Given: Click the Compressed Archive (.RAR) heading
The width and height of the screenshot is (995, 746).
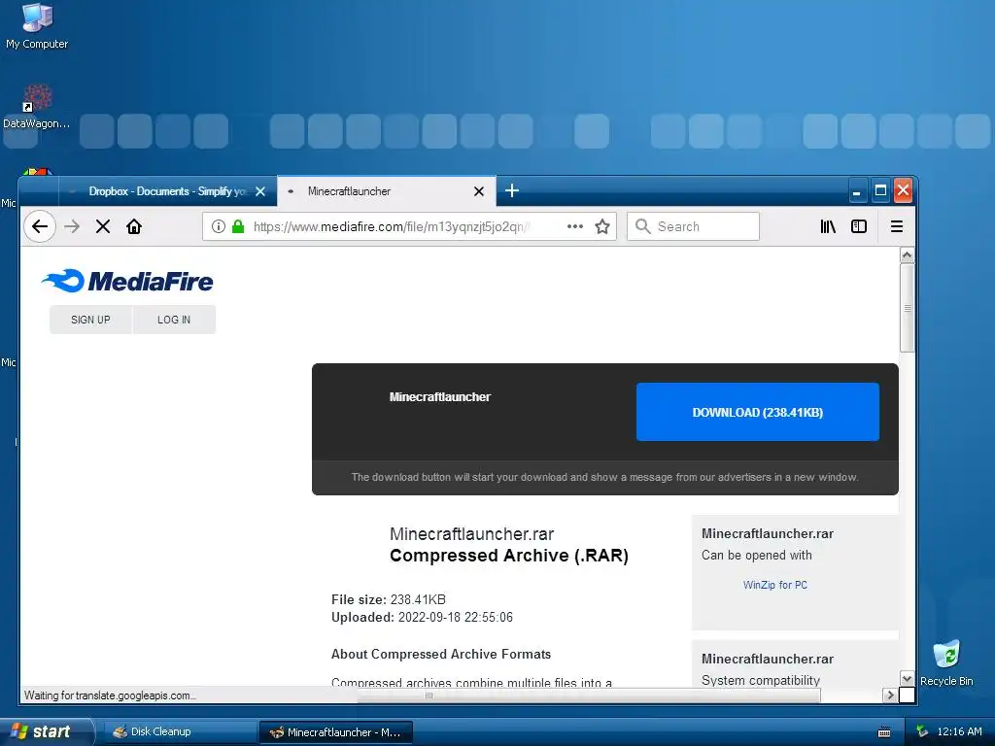Looking at the screenshot, I should coord(509,556).
